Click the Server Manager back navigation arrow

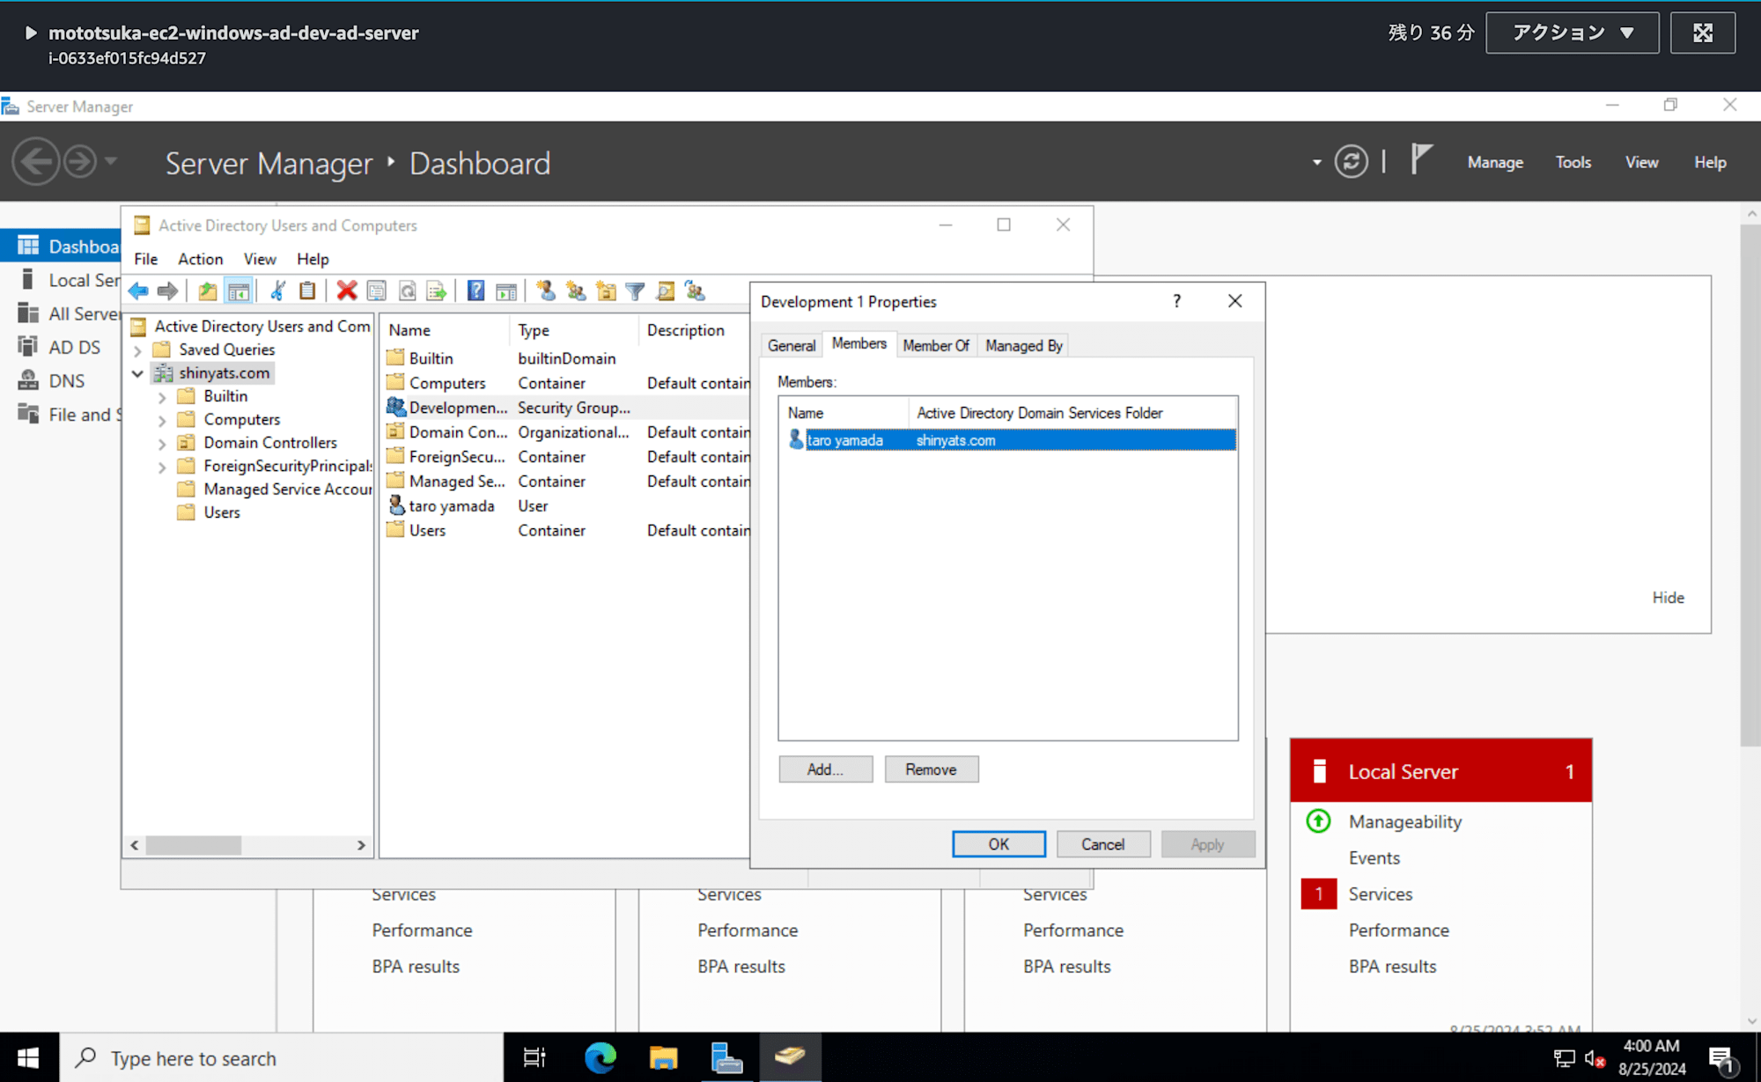(36, 161)
